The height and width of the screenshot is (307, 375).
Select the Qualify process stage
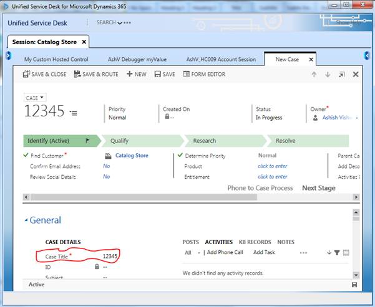[142, 141]
